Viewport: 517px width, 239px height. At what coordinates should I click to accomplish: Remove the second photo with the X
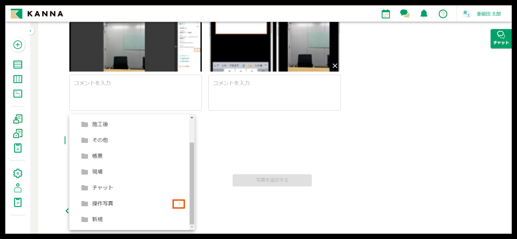(335, 66)
